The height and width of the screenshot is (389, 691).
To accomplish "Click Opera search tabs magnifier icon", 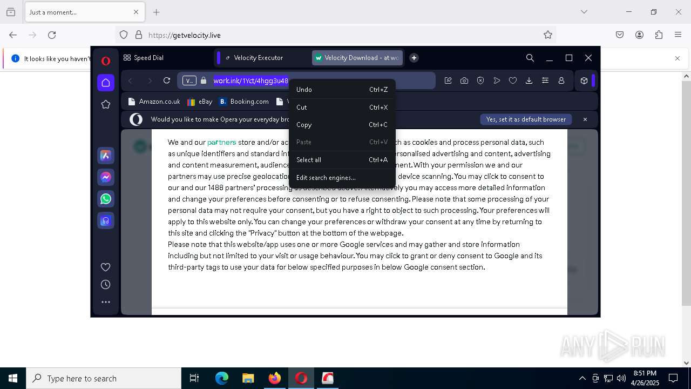I will (x=530, y=58).
